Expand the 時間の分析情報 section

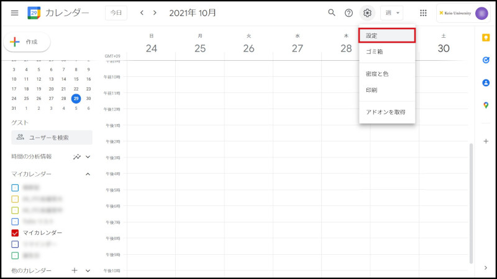click(x=88, y=157)
